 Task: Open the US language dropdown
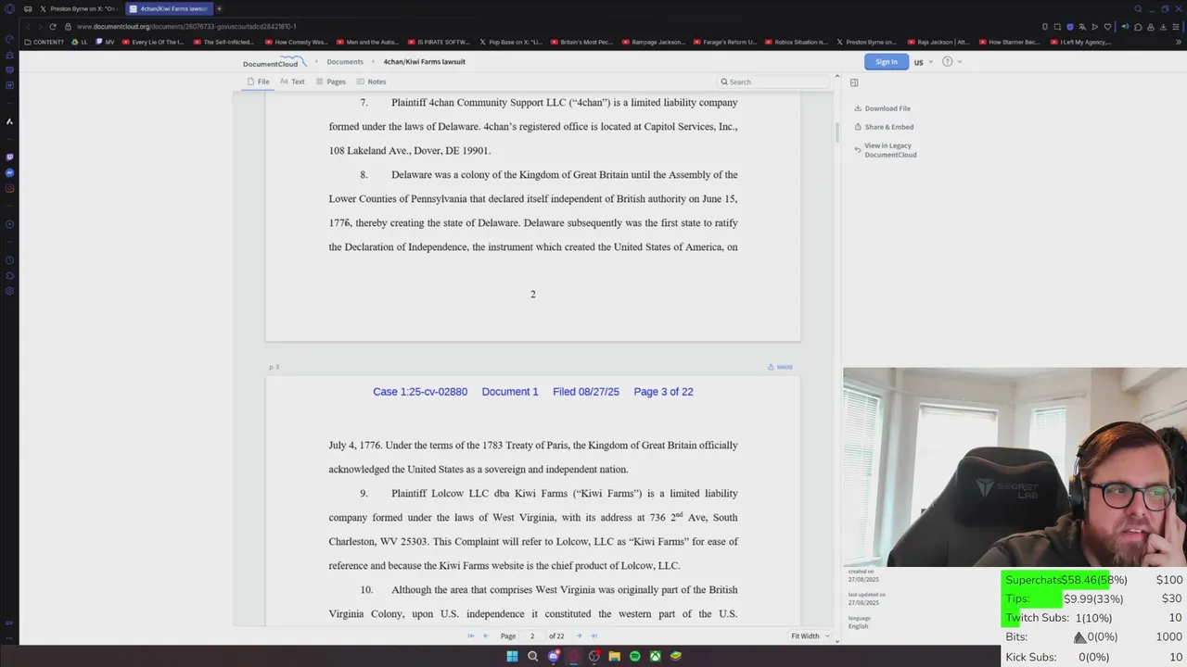pos(923,62)
